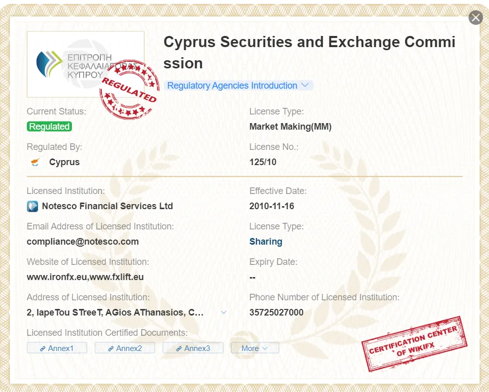Select Market Making(MM) license type text
The height and width of the screenshot is (392, 489).
(290, 127)
